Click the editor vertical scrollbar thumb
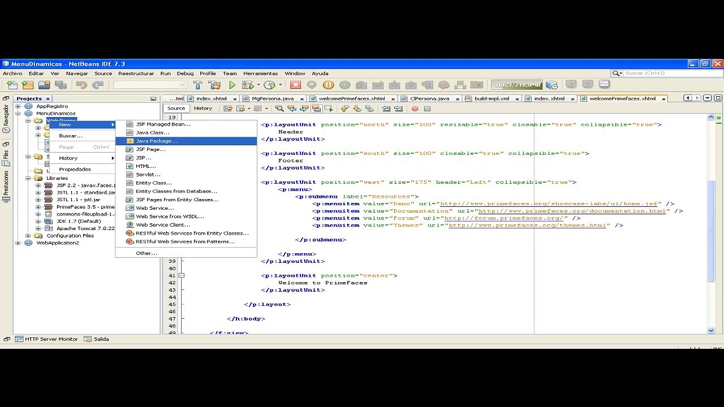This screenshot has height=407, width=724. 711,231
